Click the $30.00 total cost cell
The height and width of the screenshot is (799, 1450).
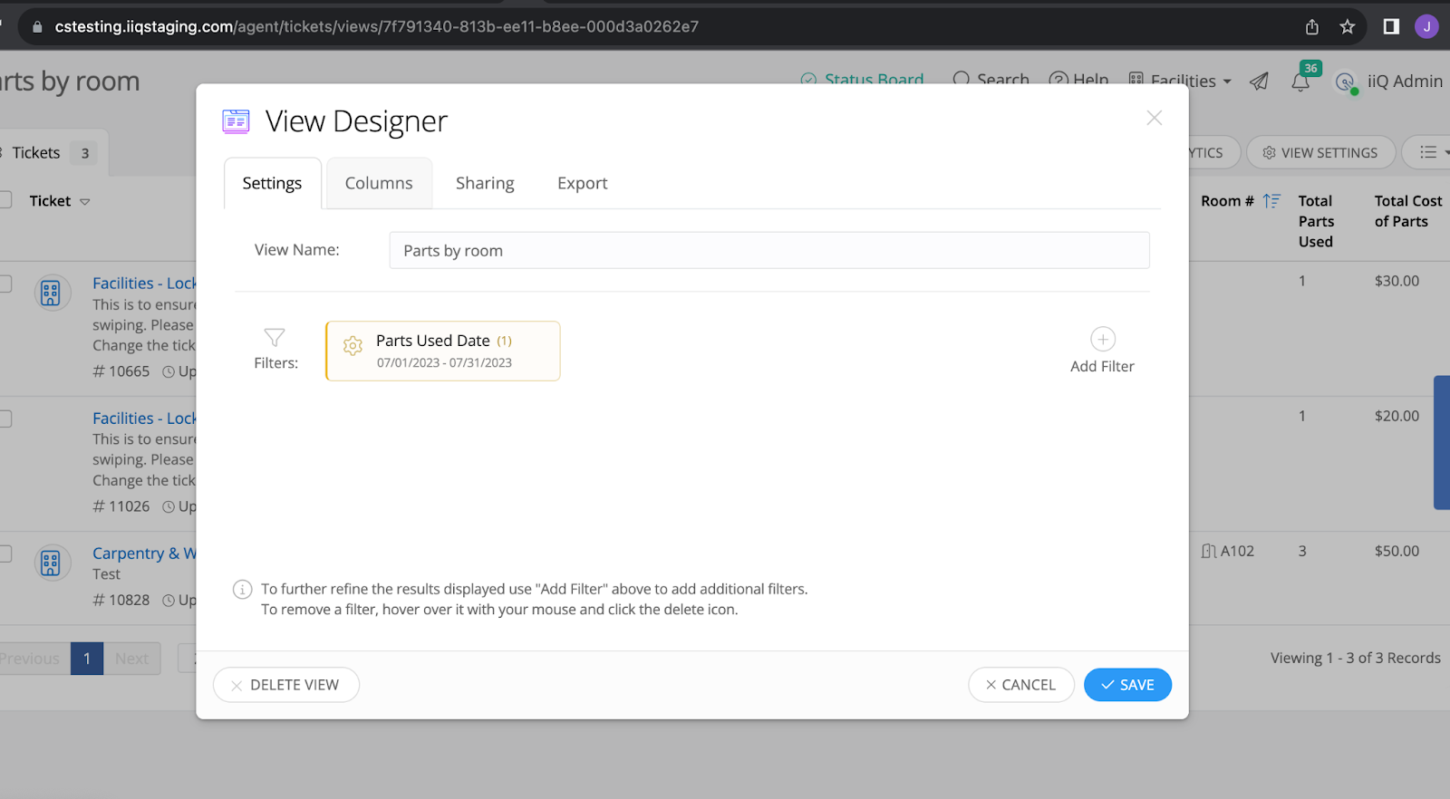point(1397,281)
